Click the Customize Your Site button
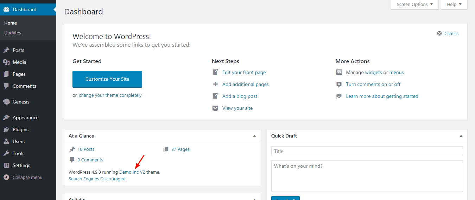The height and width of the screenshot is (200, 475). coord(107,79)
